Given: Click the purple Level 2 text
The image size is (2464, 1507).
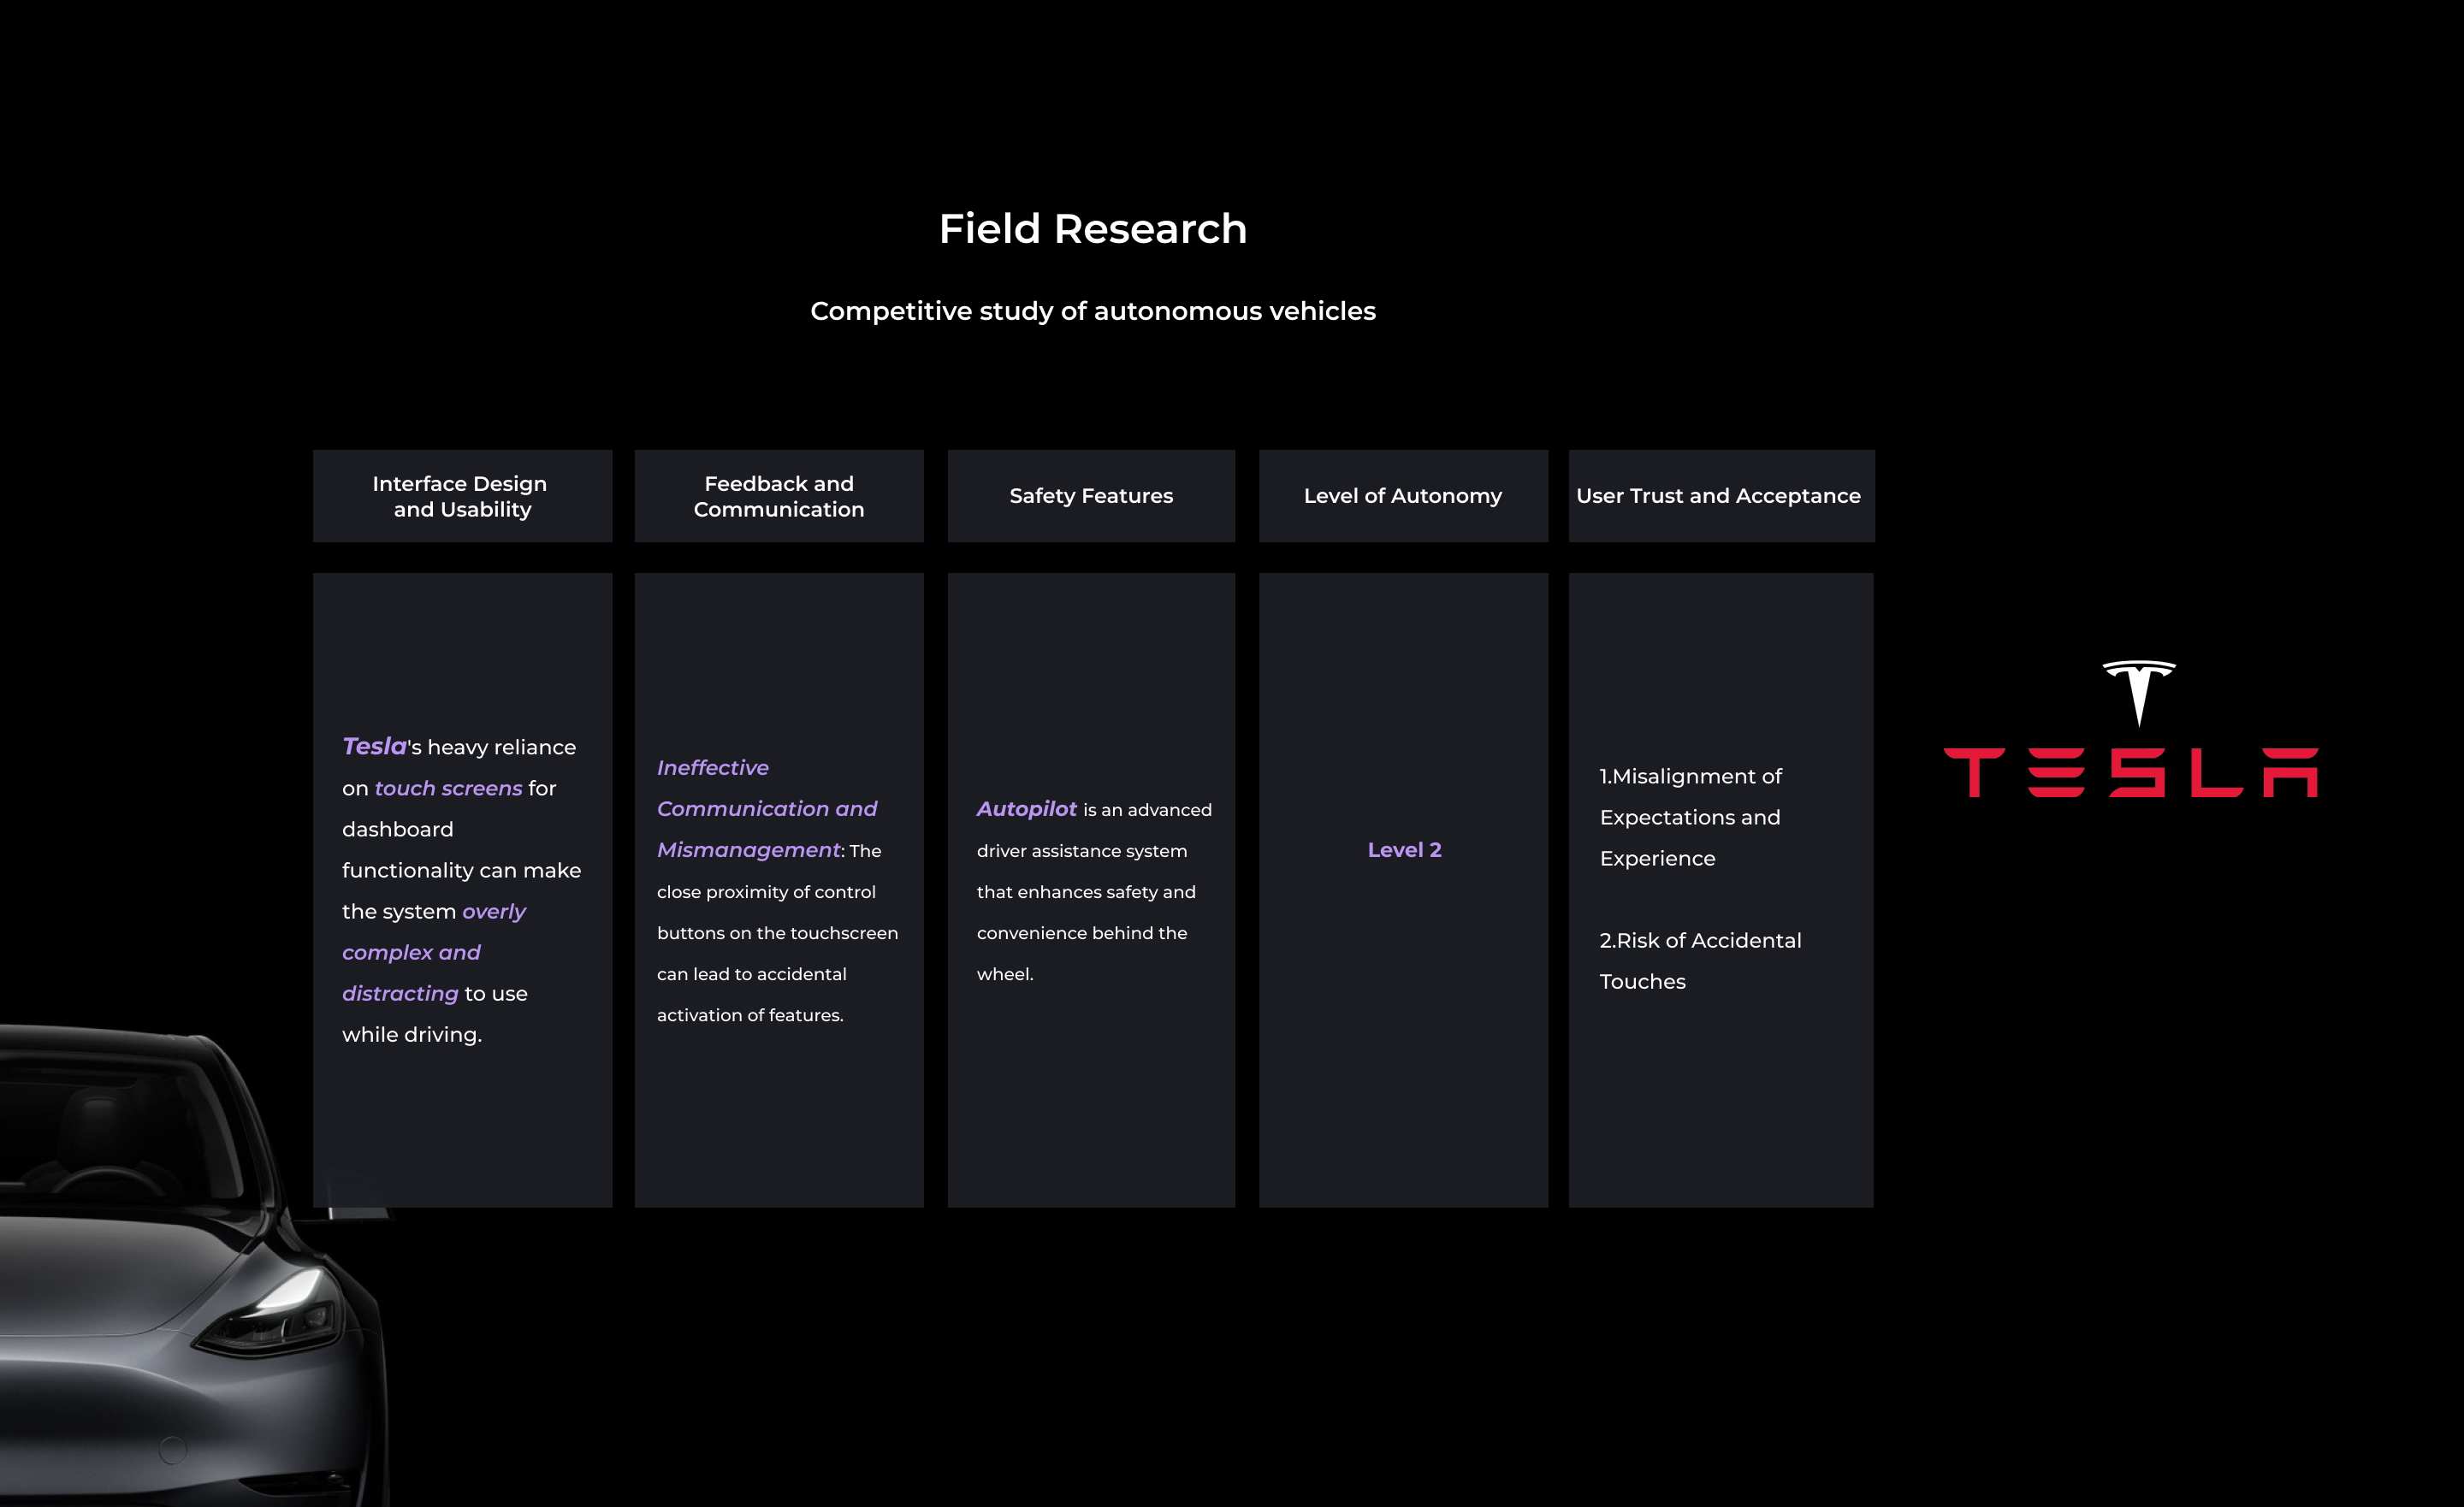Looking at the screenshot, I should [x=1404, y=850].
